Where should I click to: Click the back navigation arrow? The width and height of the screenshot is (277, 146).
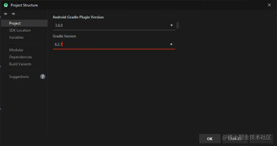pyautogui.click(x=6, y=14)
